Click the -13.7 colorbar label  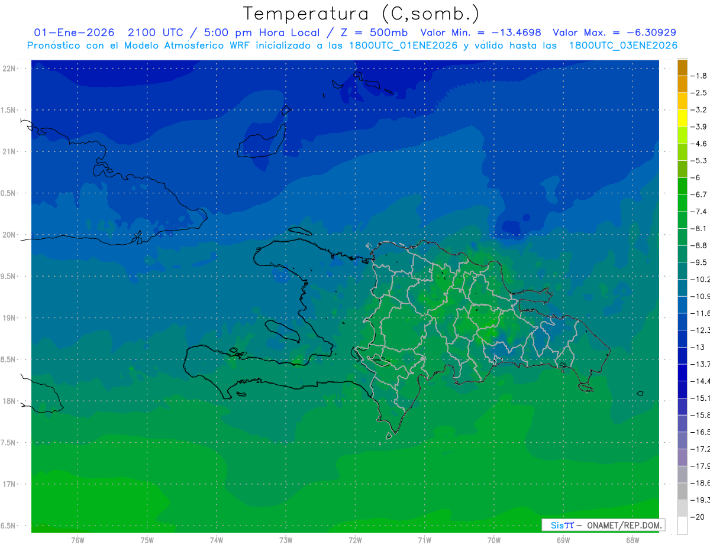click(700, 364)
